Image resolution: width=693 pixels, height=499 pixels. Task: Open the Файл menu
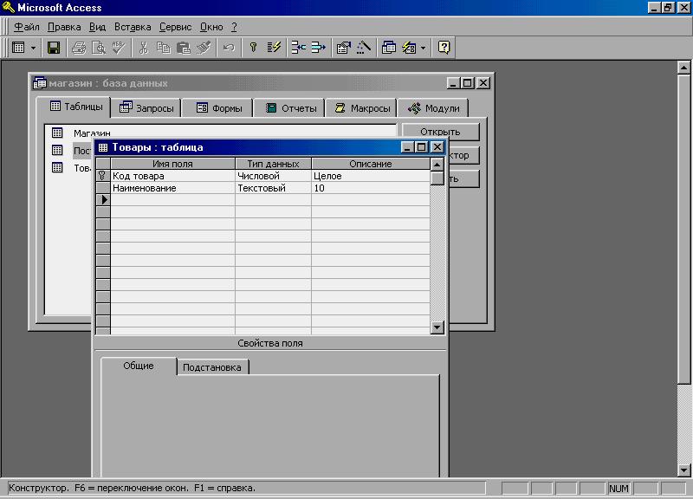tap(27, 27)
